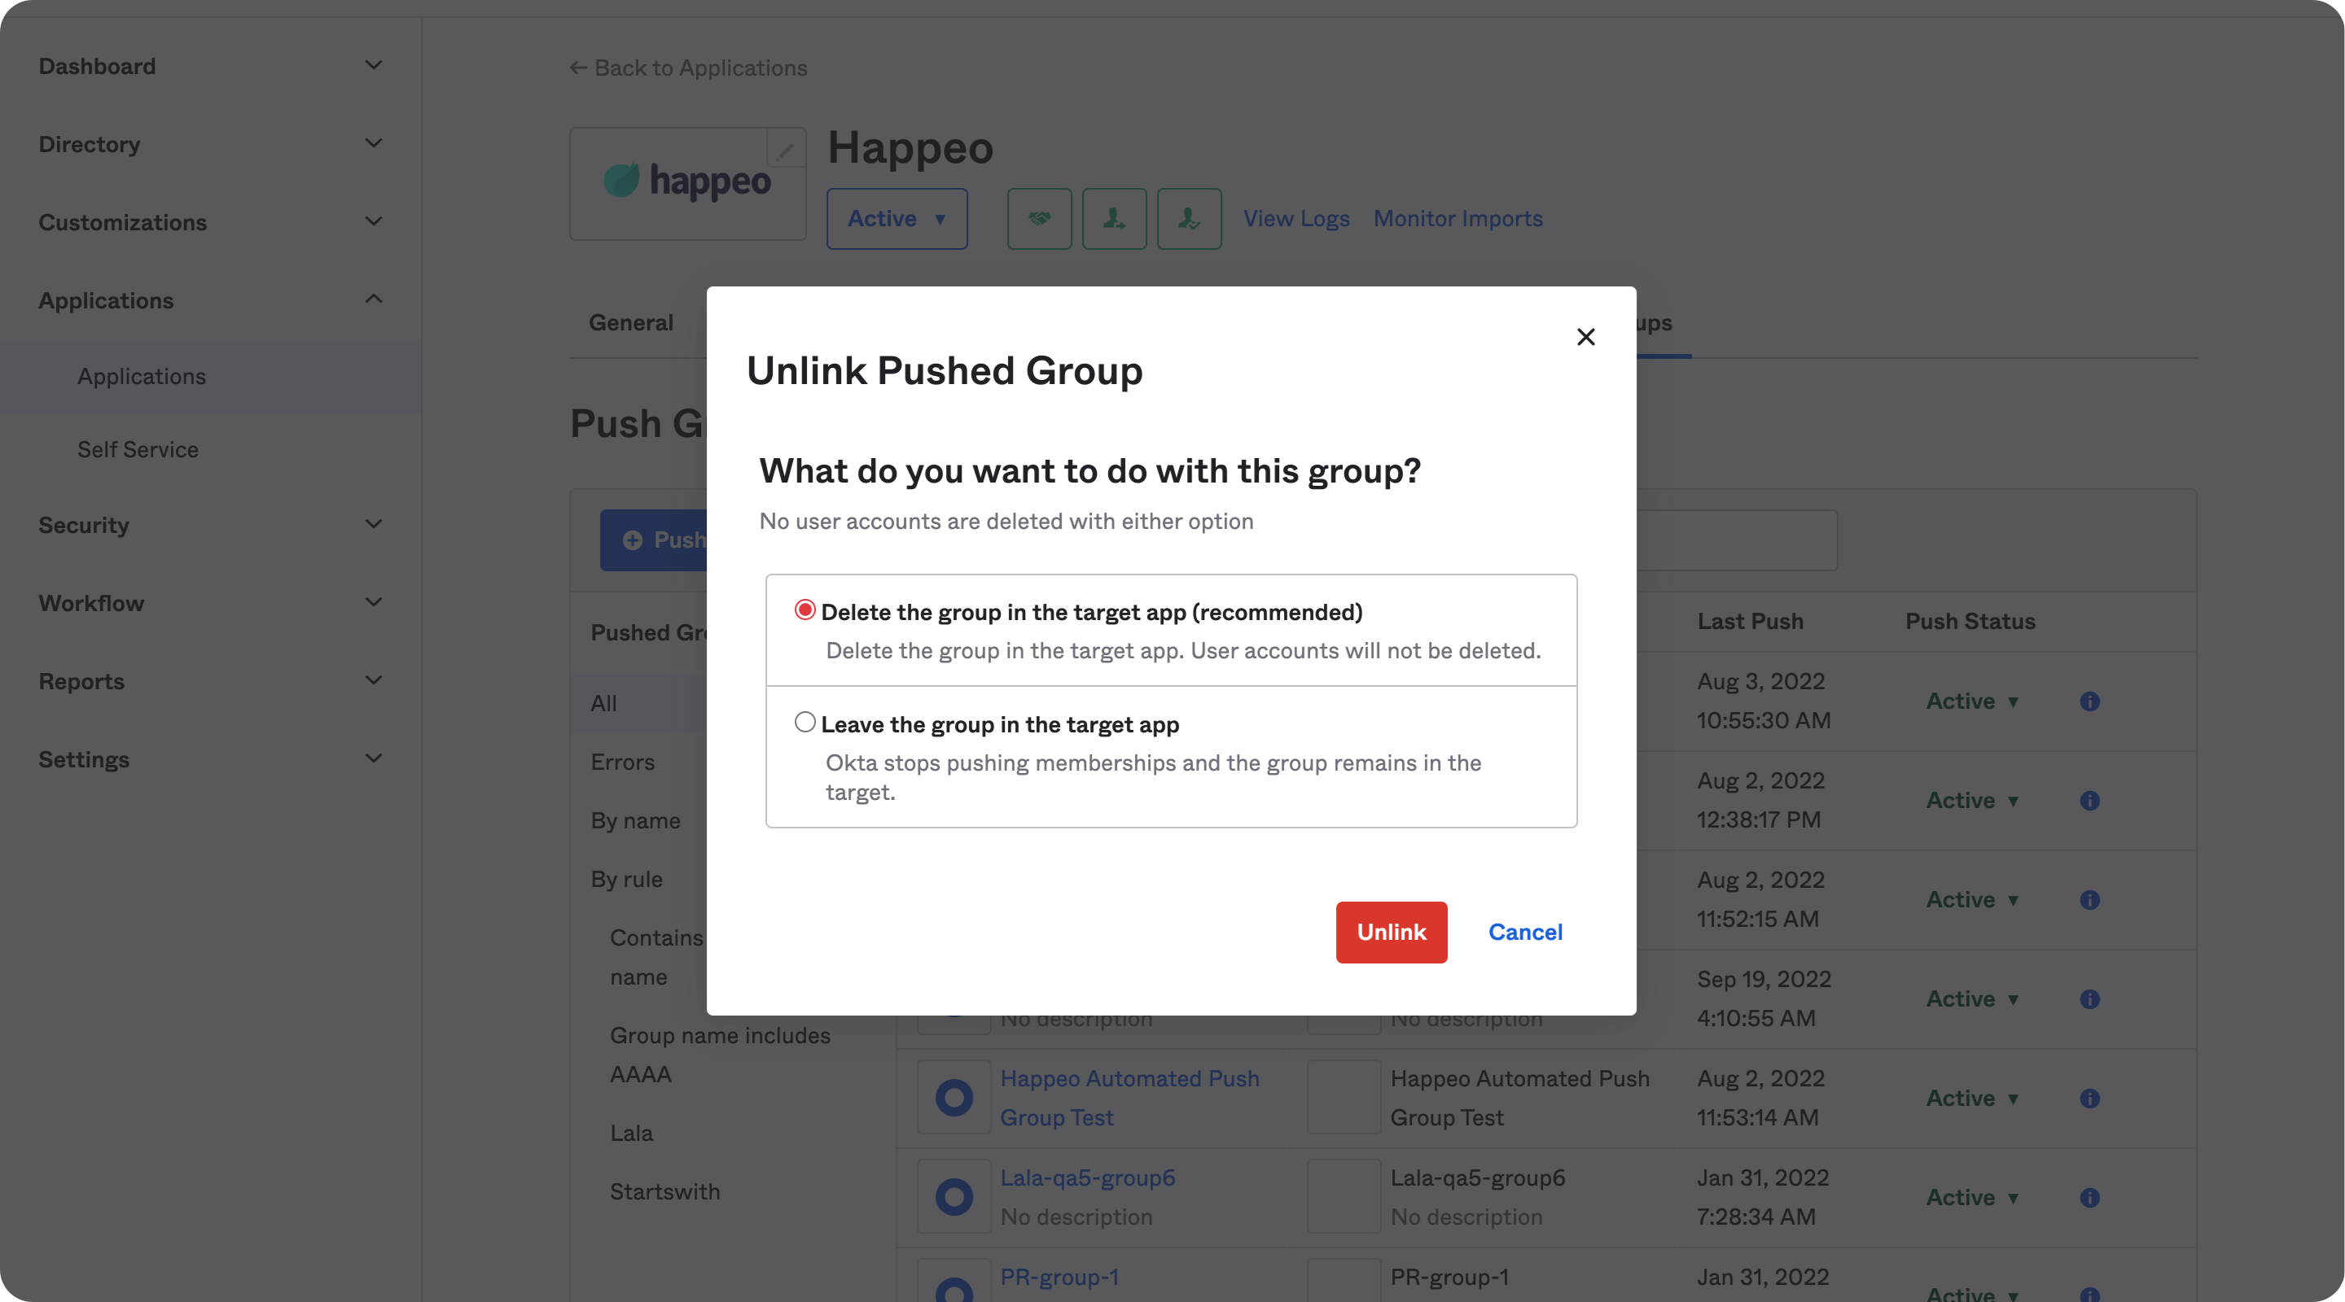
Task: Click the red Unlink button
Action: tap(1391, 932)
